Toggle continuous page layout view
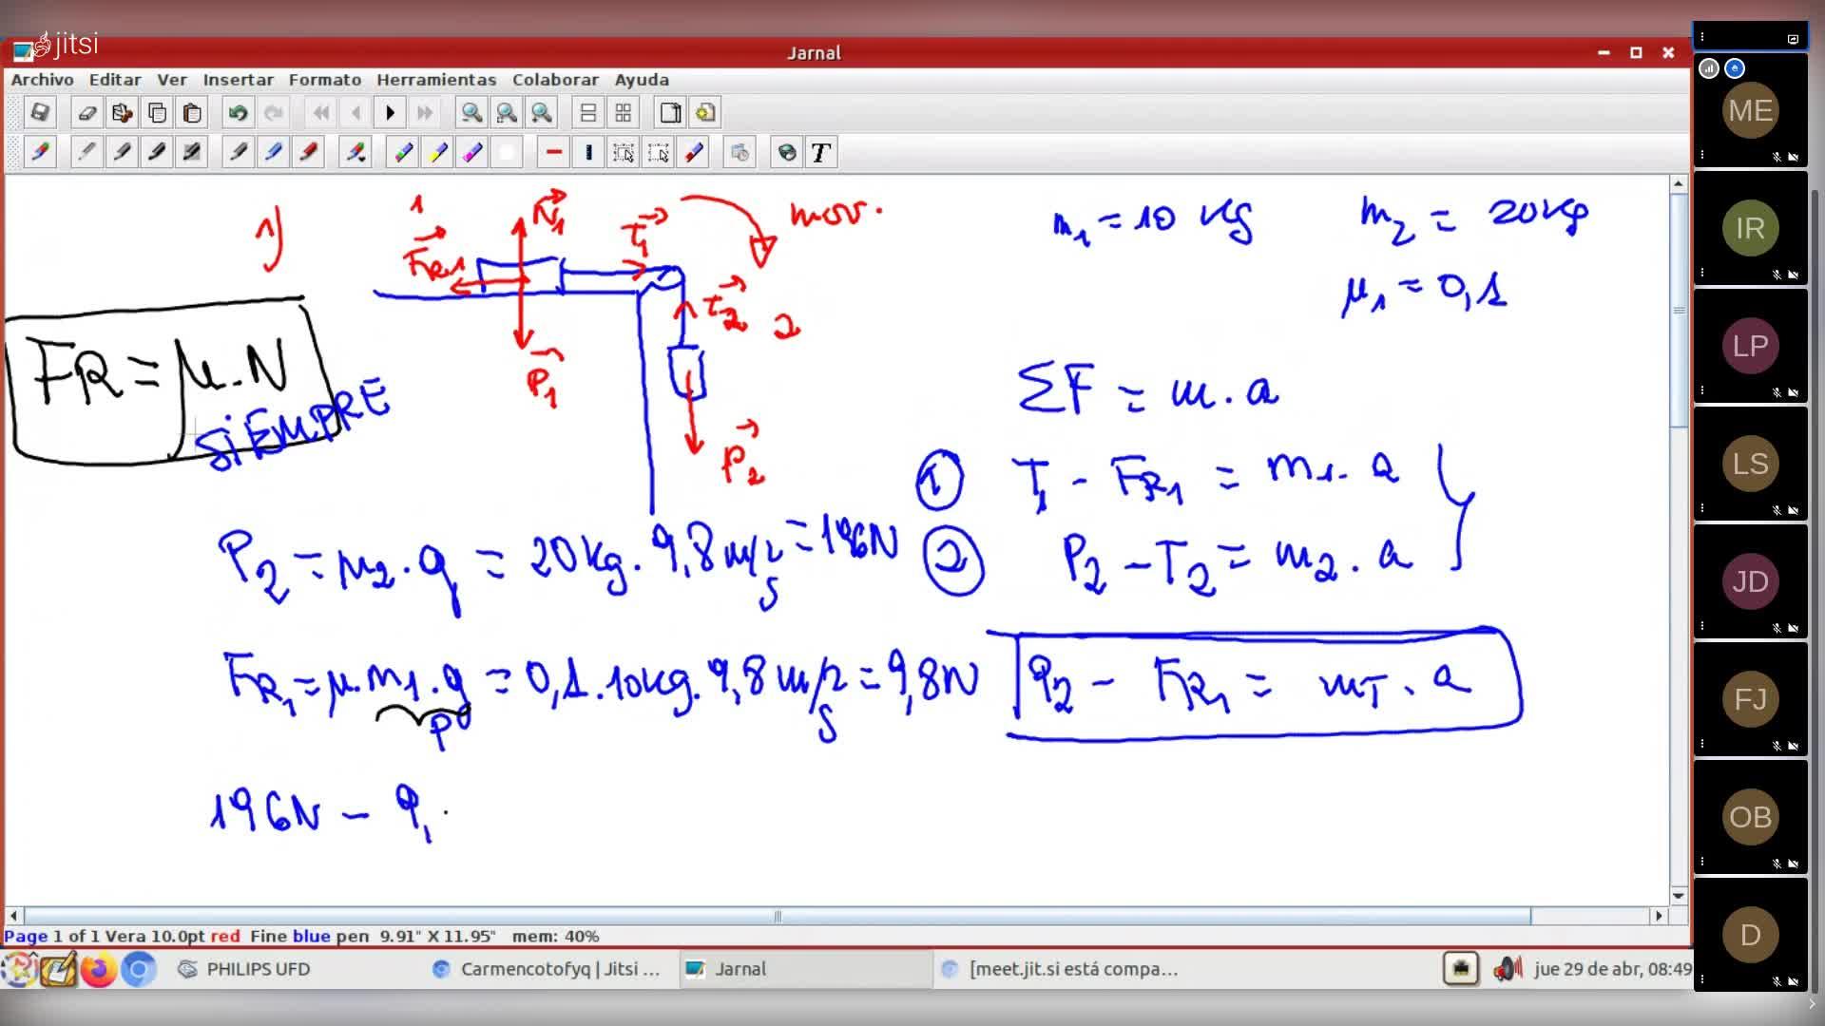The width and height of the screenshot is (1825, 1026). coord(588,113)
